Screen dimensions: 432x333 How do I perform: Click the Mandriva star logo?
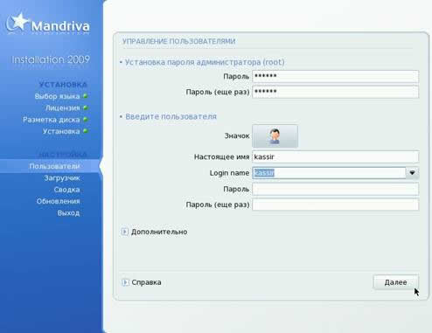[17, 23]
